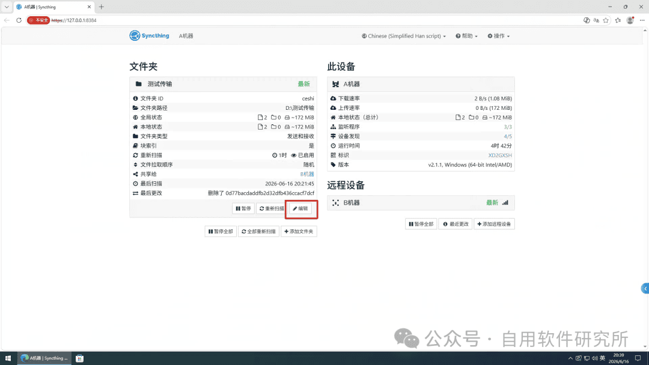Viewport: 649px width, 365px height.
Task: Click the favorites star icon in browser
Action: 606,20
